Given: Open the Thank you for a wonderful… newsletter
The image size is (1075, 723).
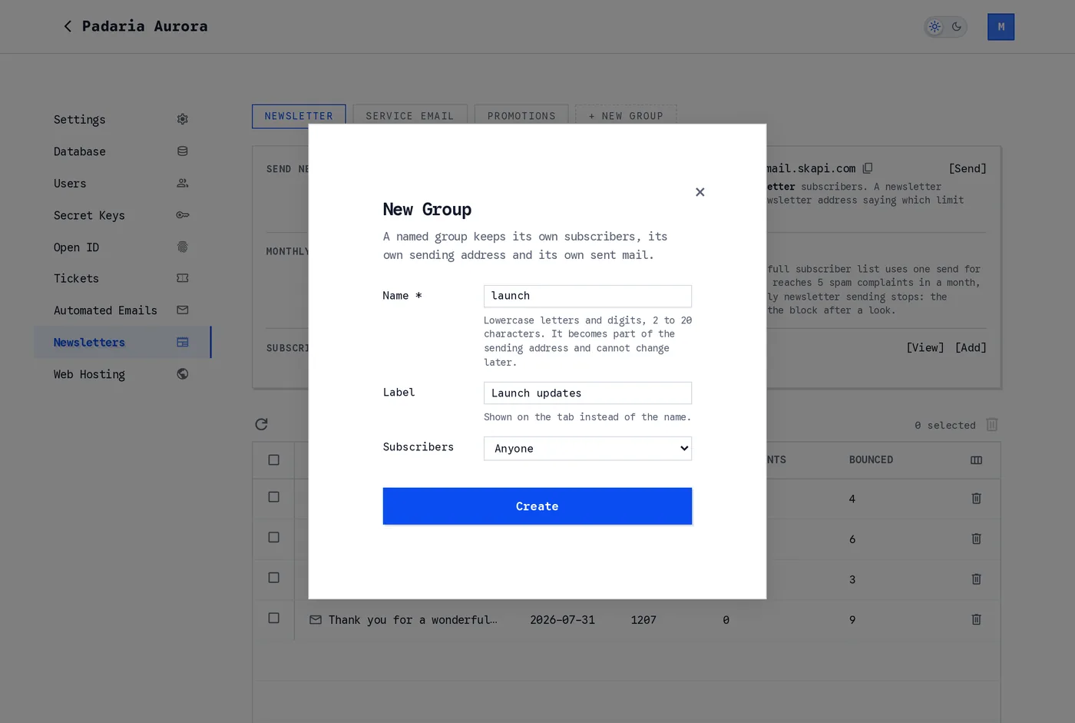Looking at the screenshot, I should click(x=412, y=620).
